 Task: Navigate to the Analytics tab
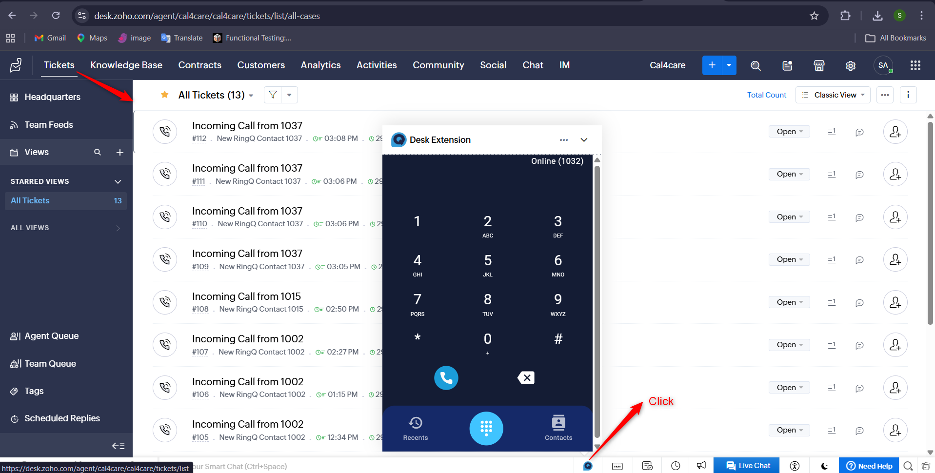coord(321,65)
